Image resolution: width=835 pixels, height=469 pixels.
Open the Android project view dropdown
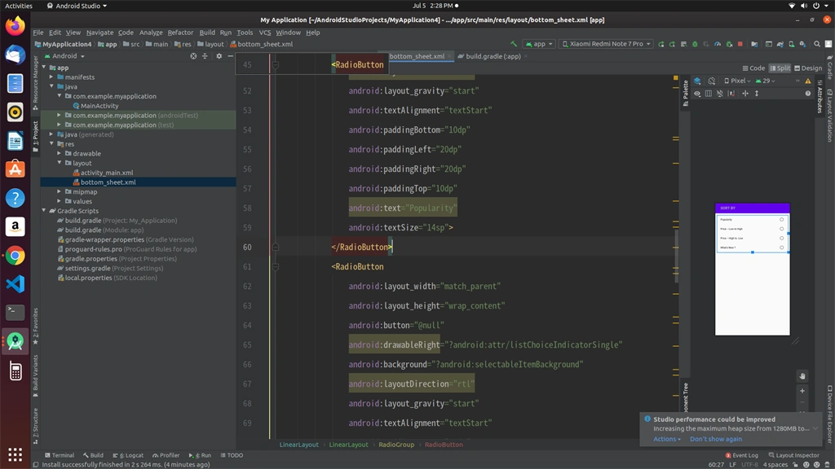(x=65, y=56)
